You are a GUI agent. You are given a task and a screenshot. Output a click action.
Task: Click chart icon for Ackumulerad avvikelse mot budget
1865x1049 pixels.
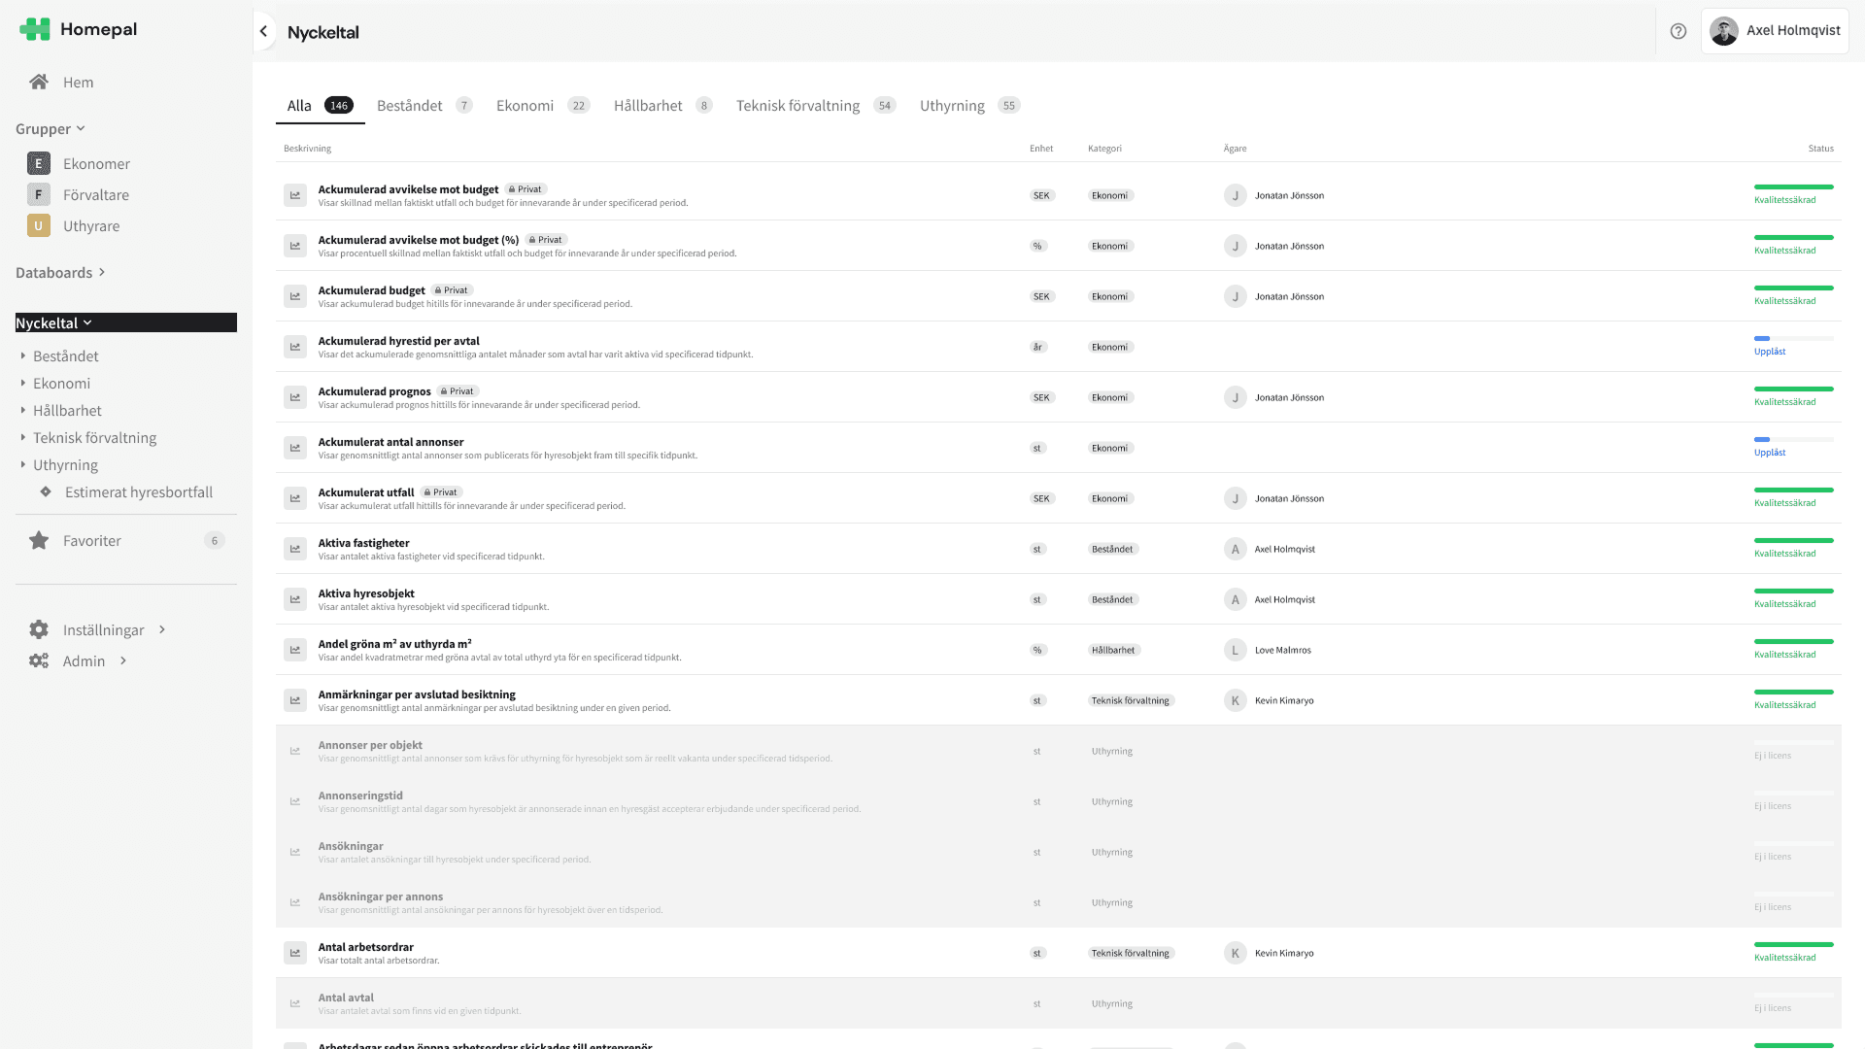[295, 195]
